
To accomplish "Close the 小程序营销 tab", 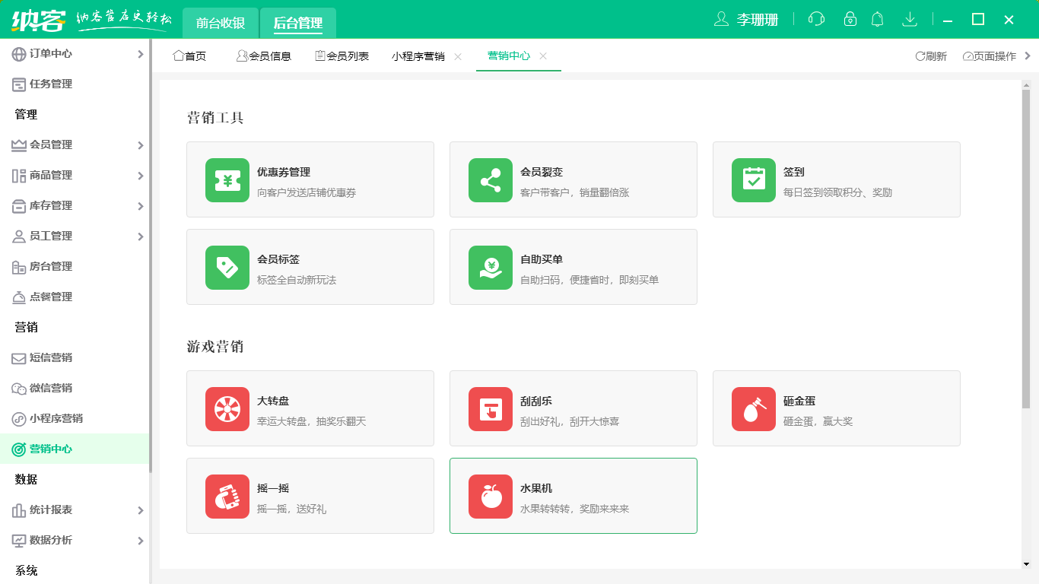I will [457, 56].
